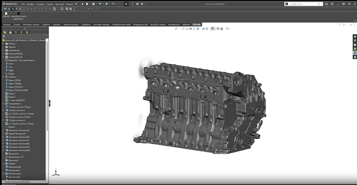Image resolution: width=357 pixels, height=185 pixels.
Task: Select Materiale non specificato item
Action: pos(21,60)
